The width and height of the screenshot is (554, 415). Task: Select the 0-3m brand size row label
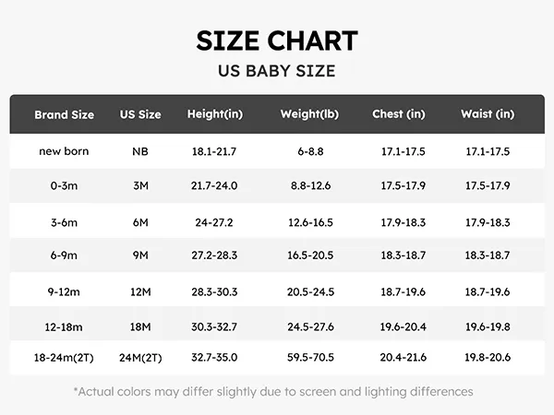coord(64,185)
